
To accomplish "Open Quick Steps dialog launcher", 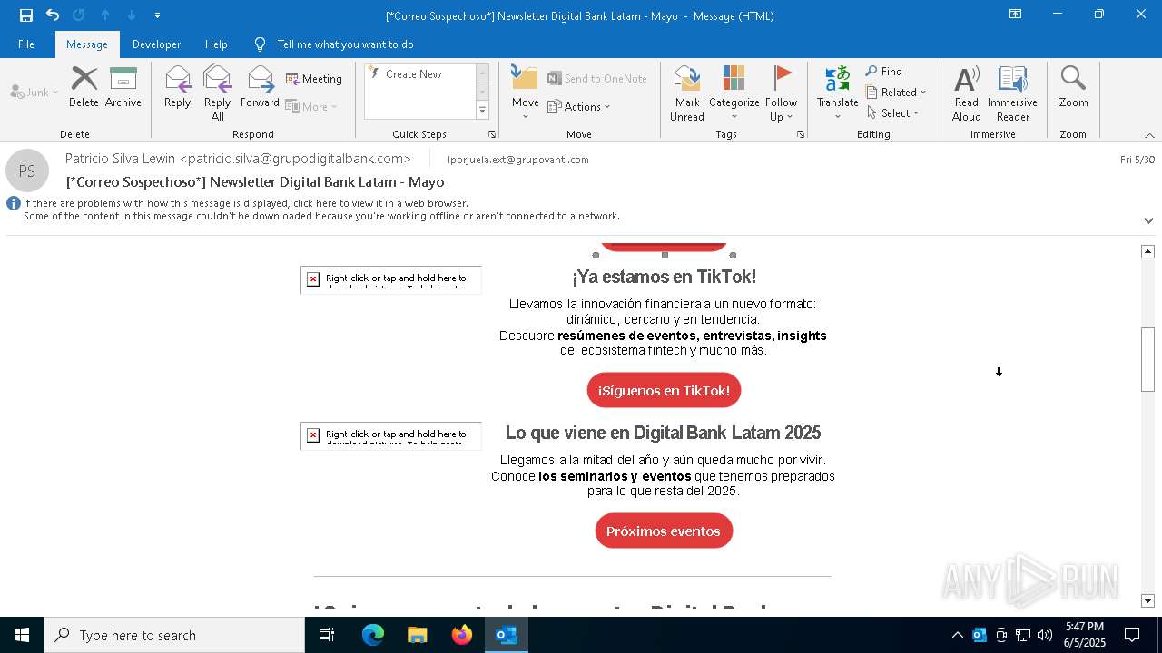I will pyautogui.click(x=492, y=134).
